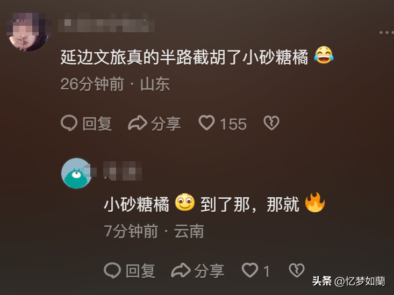Tap the share arrow icon on the Yunnan comment
This screenshot has width=394, height=295.
coord(181,270)
